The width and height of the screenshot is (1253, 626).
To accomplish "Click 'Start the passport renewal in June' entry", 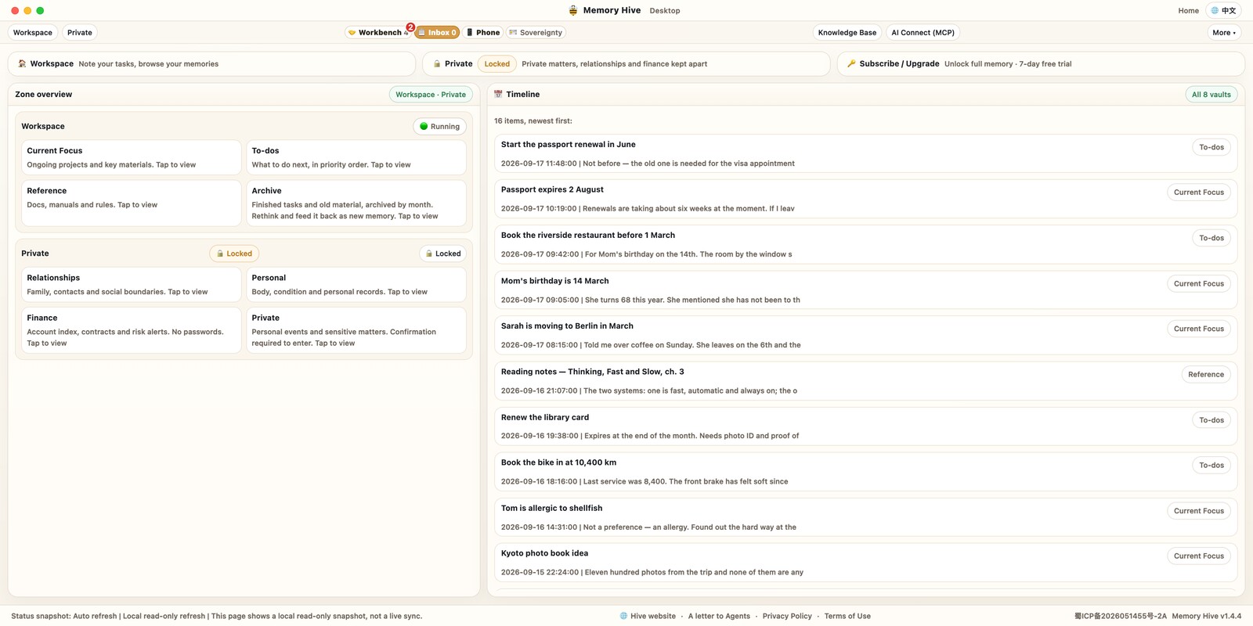I will point(865,154).
